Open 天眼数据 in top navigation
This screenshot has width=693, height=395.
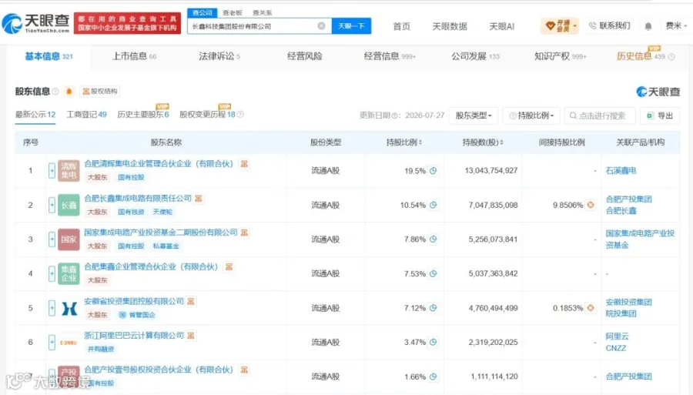pyautogui.click(x=450, y=26)
